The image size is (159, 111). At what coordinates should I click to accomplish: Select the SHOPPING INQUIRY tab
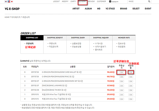click(101, 38)
